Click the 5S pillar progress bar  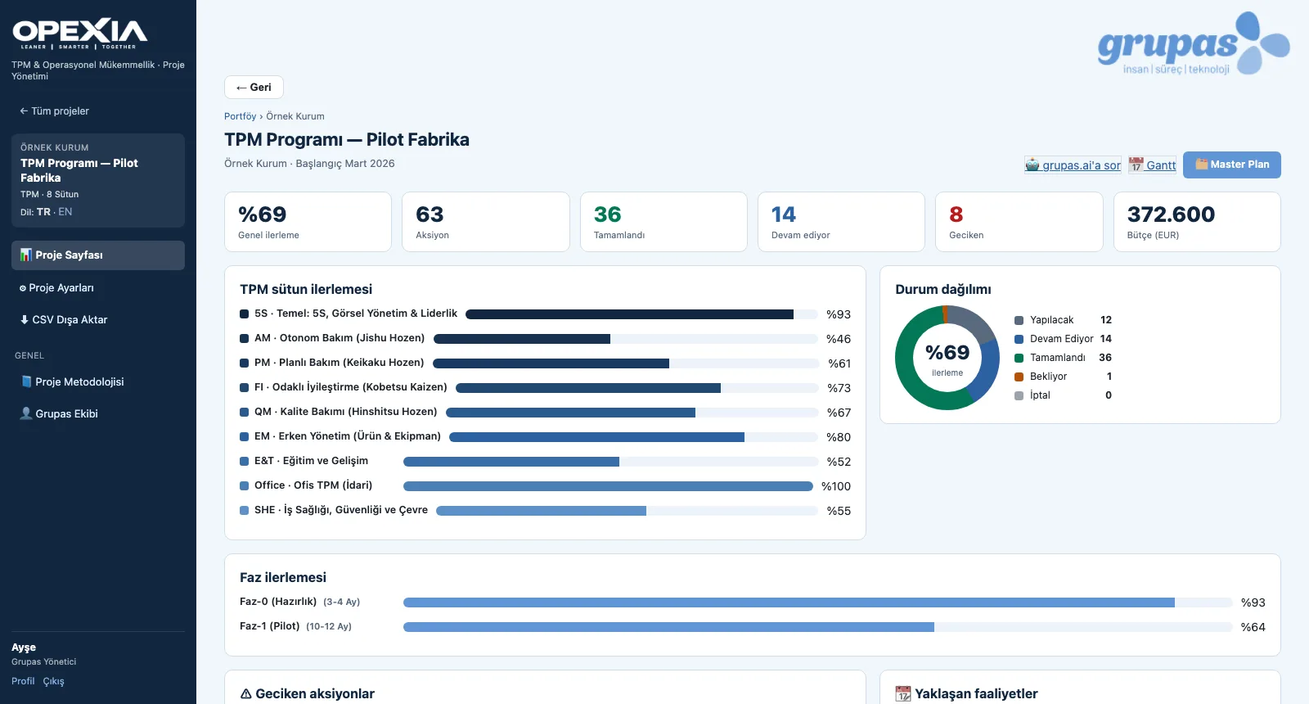pos(641,314)
